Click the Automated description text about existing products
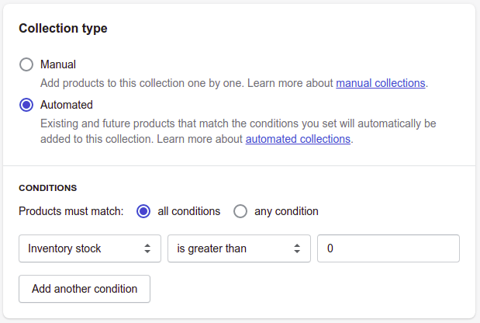480x323 pixels. 238,131
